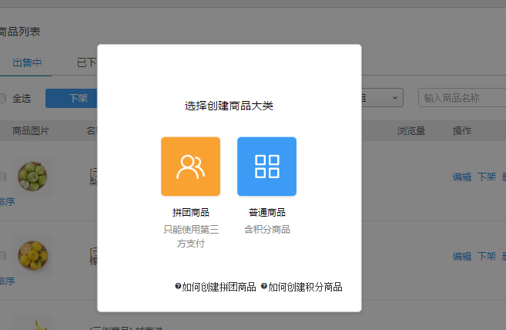Click 下架 link on the first product row
Viewport: 506px width, 330px height.
486,177
